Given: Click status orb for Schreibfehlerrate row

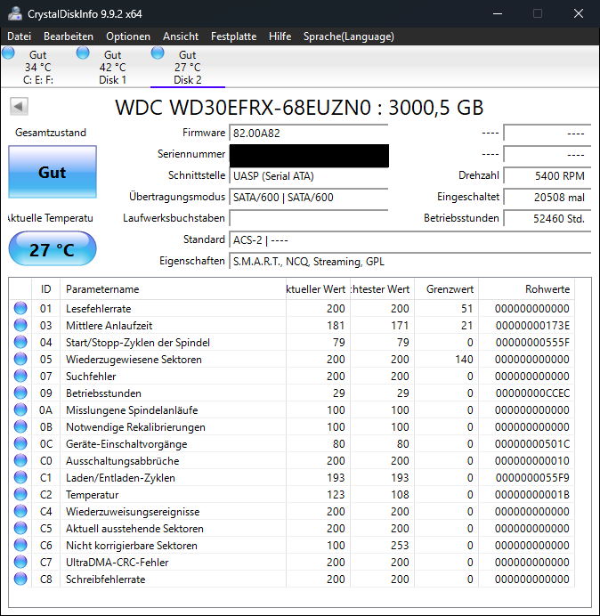Looking at the screenshot, I should [20, 579].
